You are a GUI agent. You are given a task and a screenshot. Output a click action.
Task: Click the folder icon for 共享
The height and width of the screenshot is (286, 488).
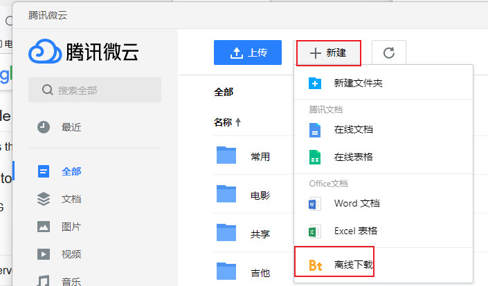(x=226, y=233)
